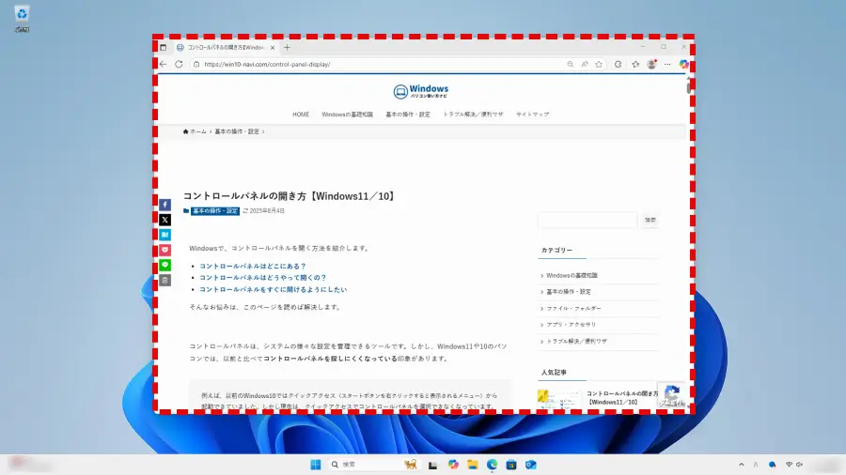
Task: Open a new browser tab
Action: [x=287, y=47]
